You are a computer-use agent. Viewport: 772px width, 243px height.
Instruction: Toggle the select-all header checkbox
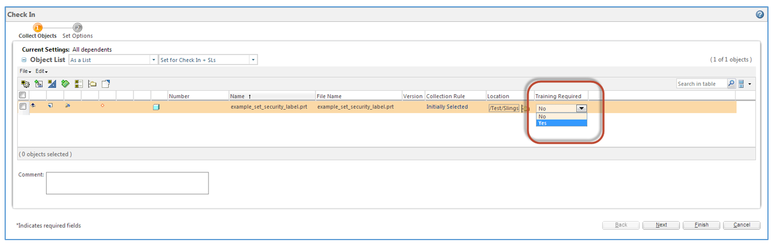click(x=22, y=95)
